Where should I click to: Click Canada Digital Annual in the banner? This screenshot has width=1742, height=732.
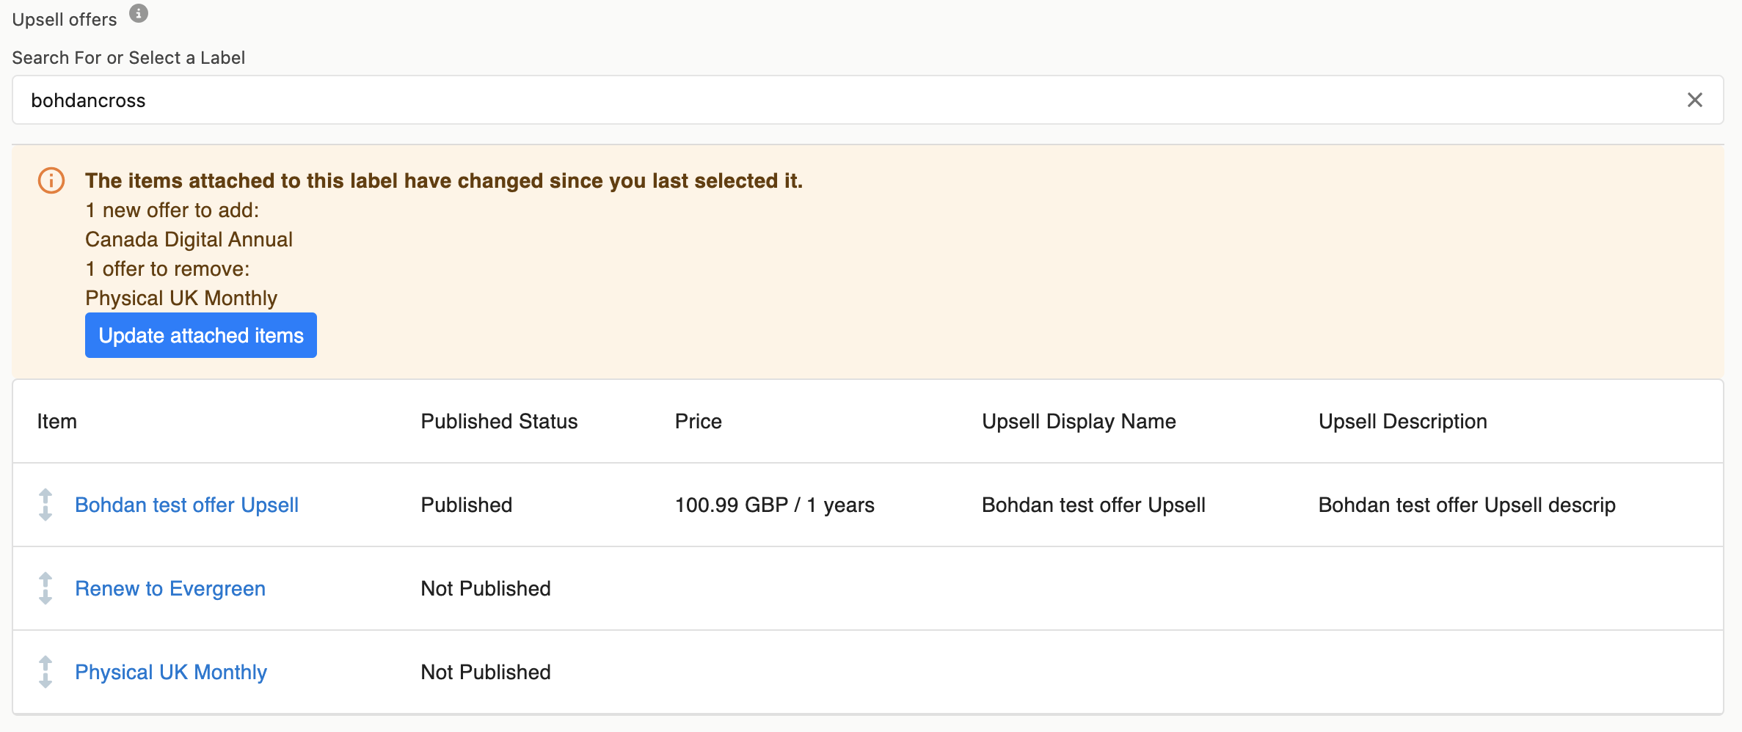[x=189, y=239]
